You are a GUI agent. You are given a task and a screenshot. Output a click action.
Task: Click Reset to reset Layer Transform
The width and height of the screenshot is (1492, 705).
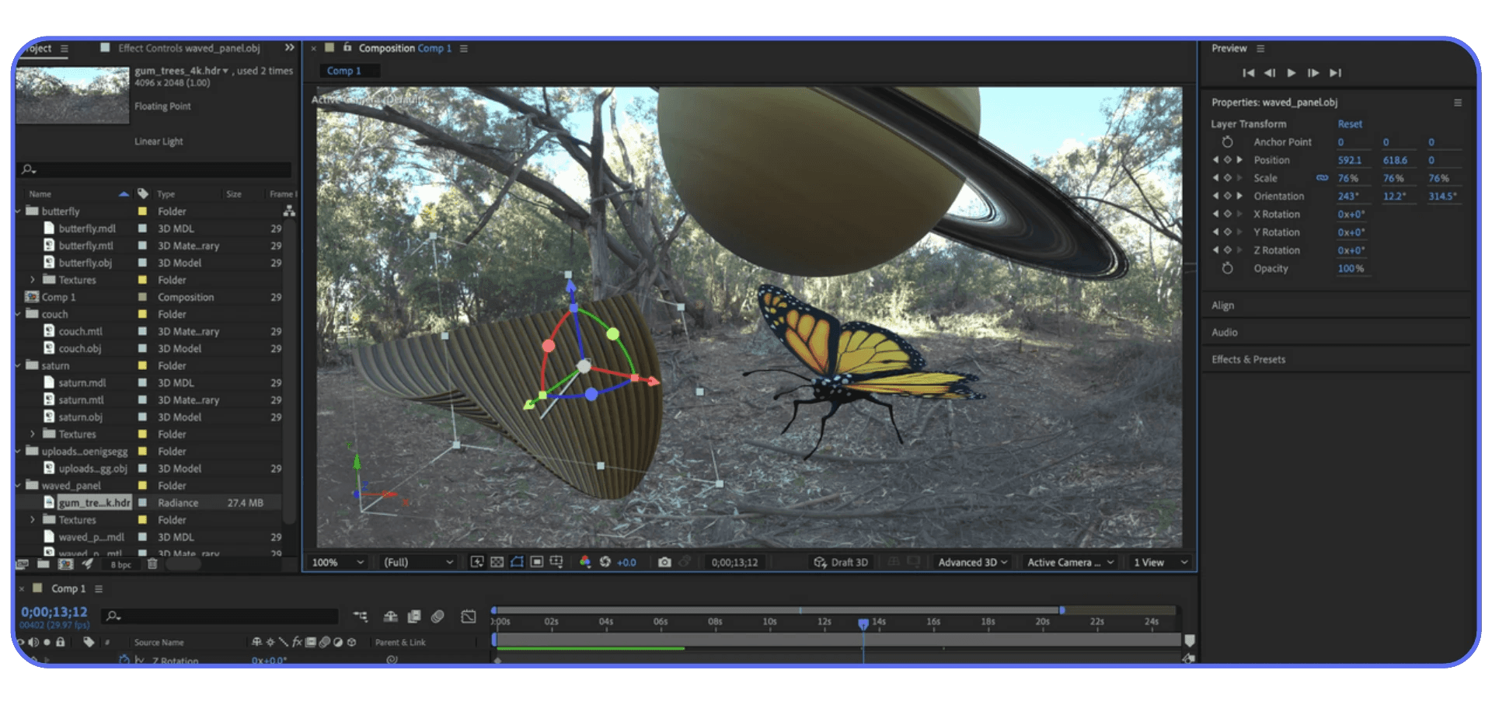pyautogui.click(x=1350, y=124)
